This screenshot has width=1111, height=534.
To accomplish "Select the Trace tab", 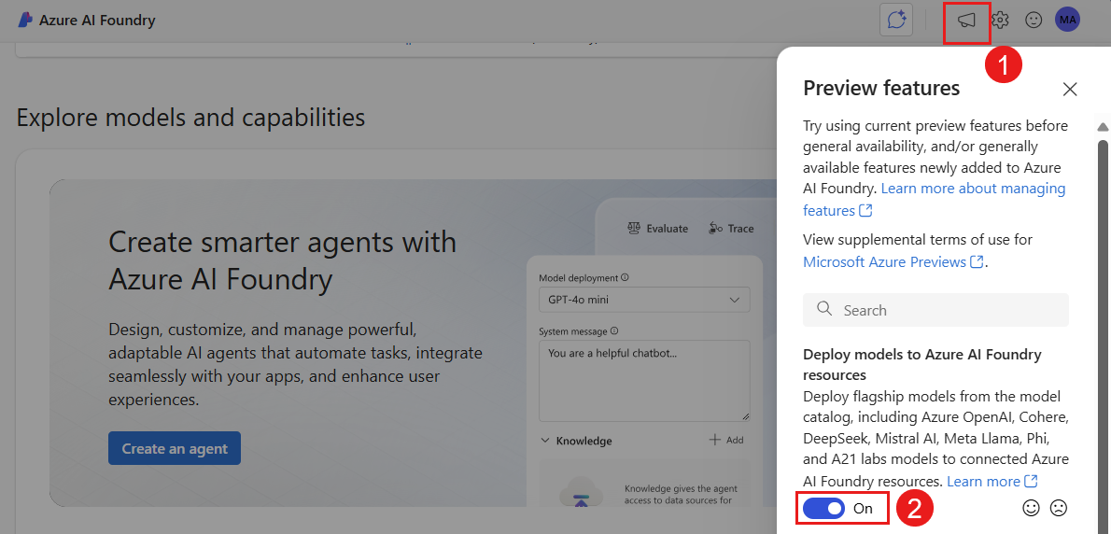I will [730, 228].
